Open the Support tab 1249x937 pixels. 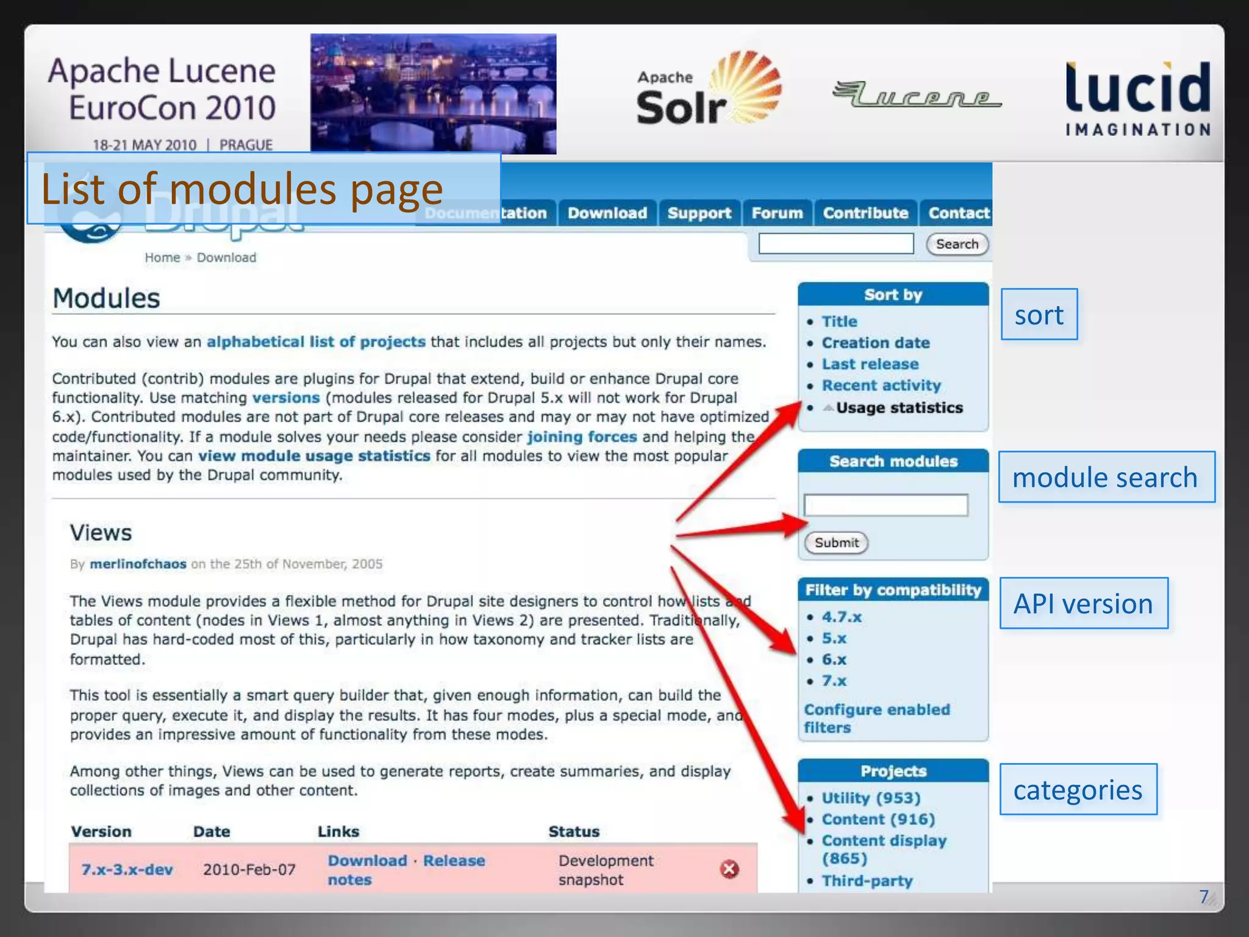(x=699, y=213)
